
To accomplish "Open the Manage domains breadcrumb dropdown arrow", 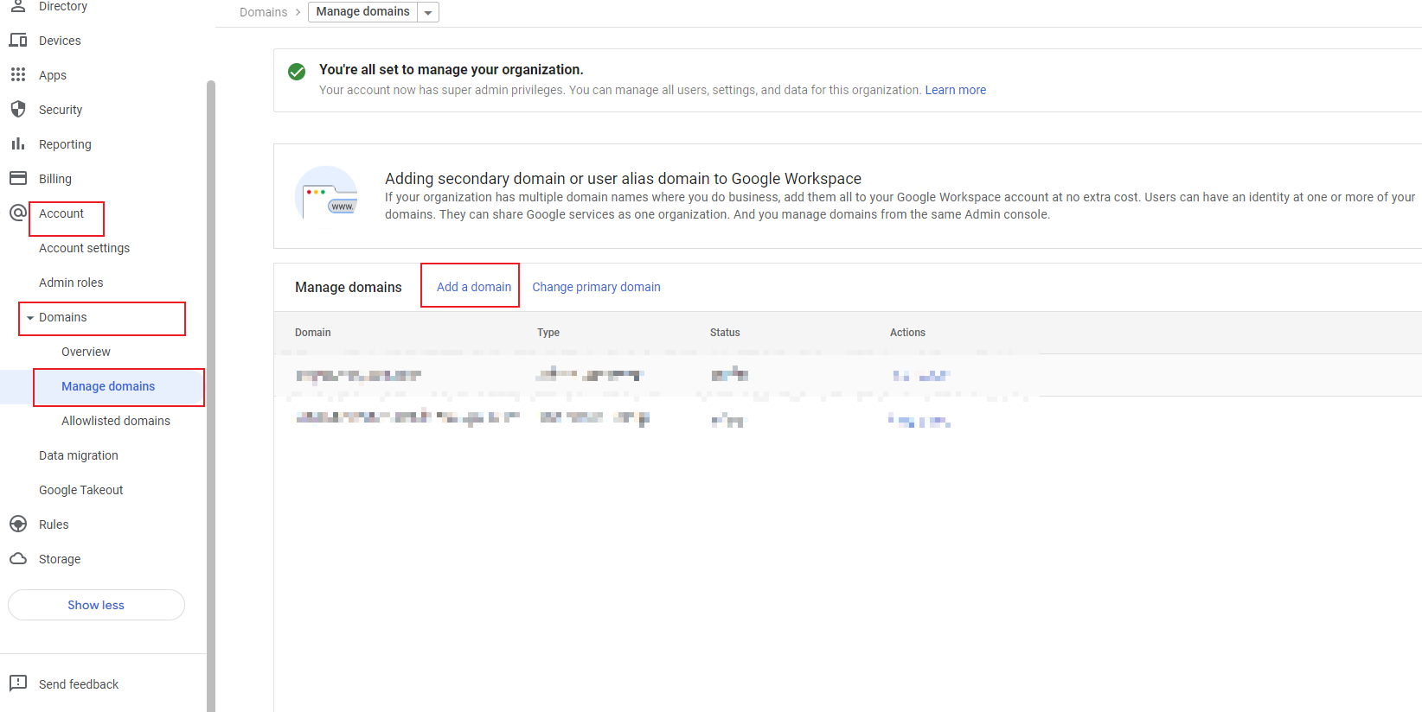I will point(428,12).
